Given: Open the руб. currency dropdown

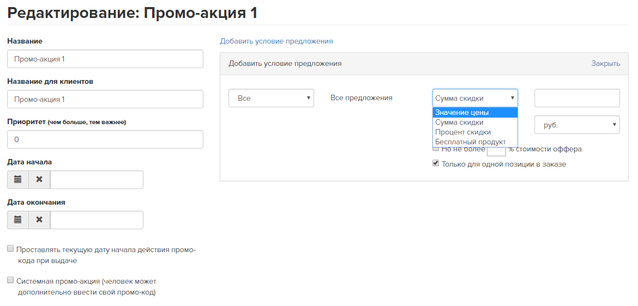Looking at the screenshot, I should 577,125.
